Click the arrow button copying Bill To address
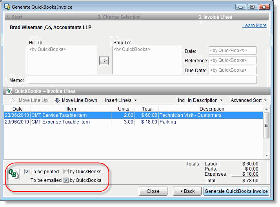This screenshot has height=207, width=280. (x=104, y=61)
